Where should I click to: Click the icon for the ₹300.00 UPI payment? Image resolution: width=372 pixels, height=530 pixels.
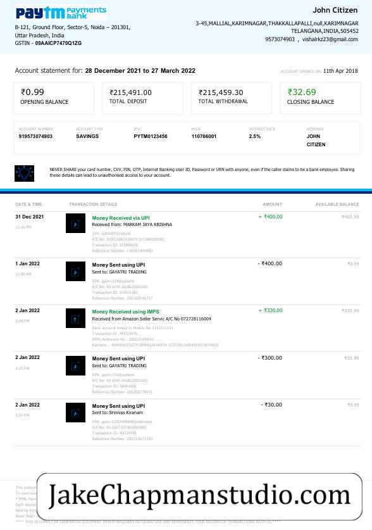76,365
